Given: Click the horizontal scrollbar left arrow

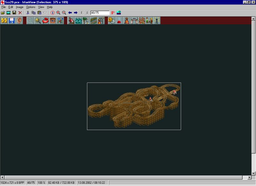Looking at the screenshot, I should [2, 177].
